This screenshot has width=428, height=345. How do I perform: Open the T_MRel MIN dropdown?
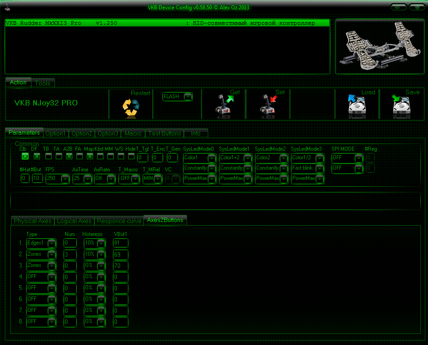coord(152,179)
